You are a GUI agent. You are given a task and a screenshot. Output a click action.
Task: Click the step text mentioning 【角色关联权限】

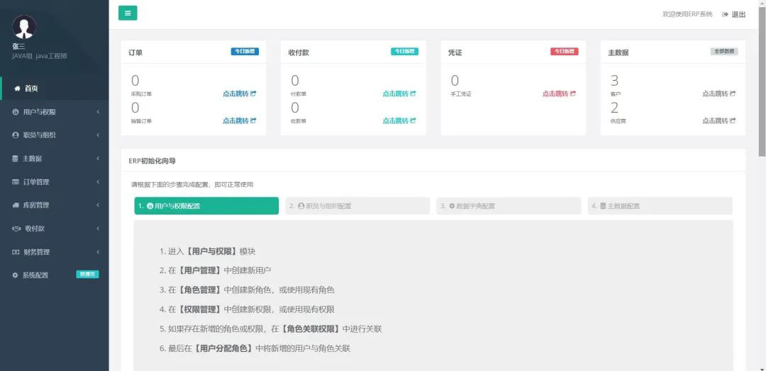pos(271,329)
